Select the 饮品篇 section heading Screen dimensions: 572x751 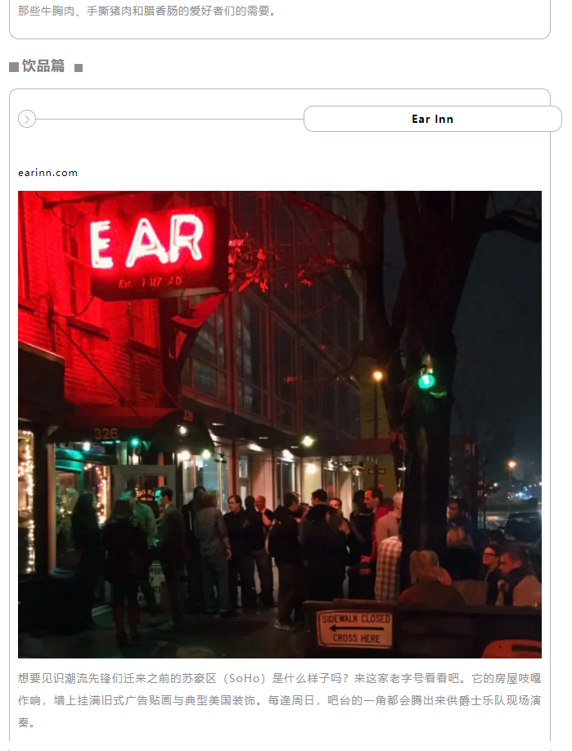(x=43, y=66)
